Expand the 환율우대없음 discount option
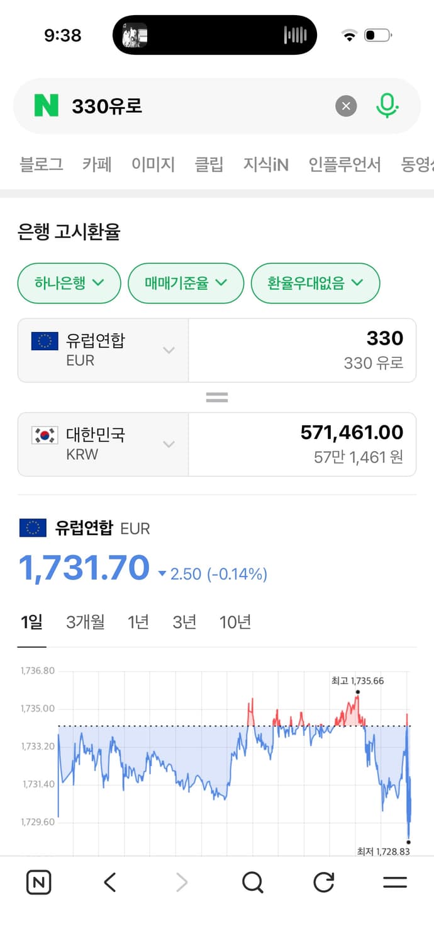 tap(315, 283)
